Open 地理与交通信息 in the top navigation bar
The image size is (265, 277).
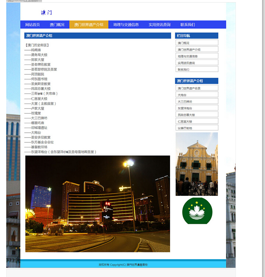click(126, 25)
